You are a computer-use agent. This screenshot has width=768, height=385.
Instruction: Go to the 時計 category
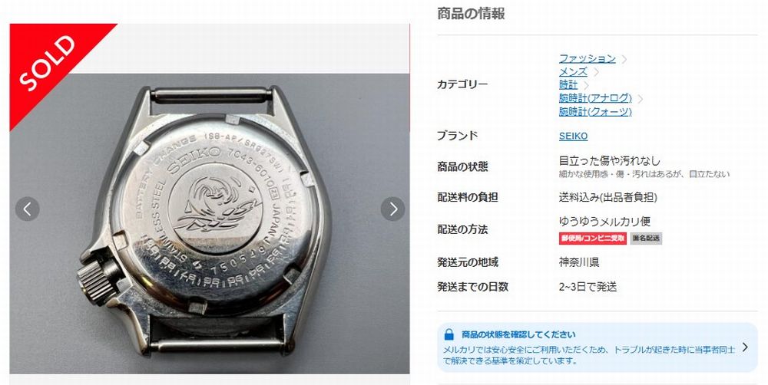pos(568,84)
